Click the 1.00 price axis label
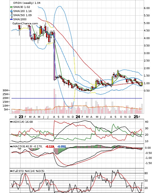The height and width of the screenshot is (193, 155). click(147, 83)
